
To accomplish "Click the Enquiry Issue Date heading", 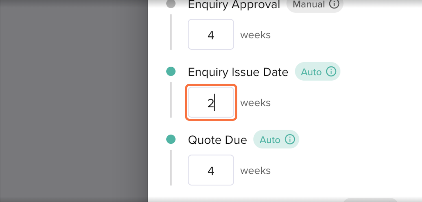I will click(x=238, y=72).
